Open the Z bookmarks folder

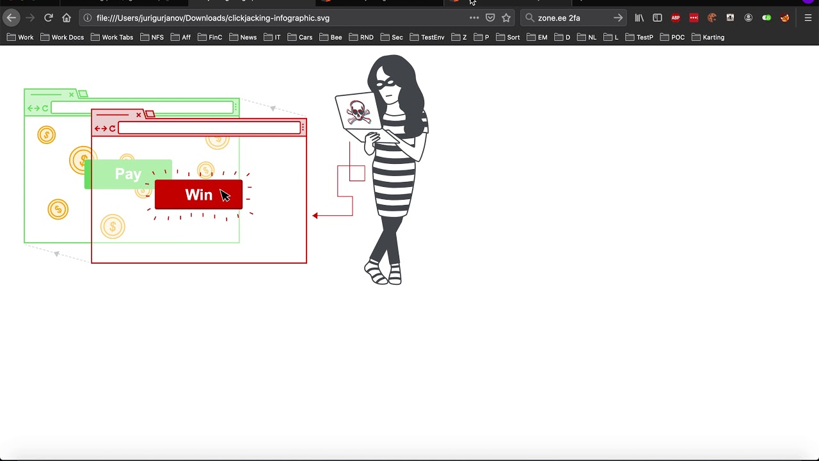[x=459, y=37]
